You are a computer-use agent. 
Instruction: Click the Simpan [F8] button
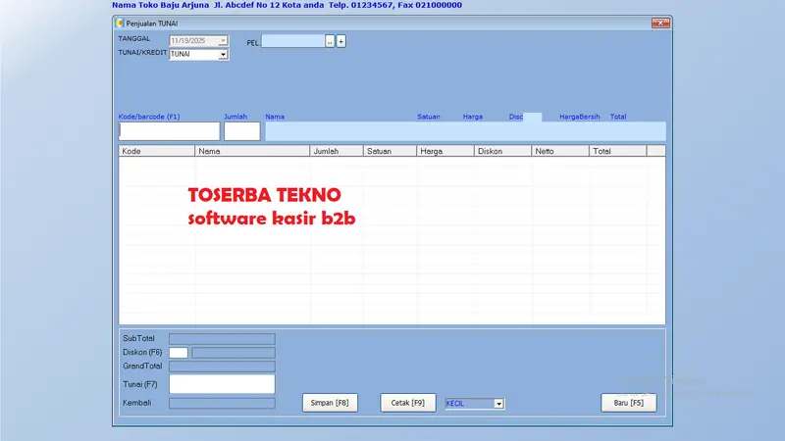coord(329,403)
